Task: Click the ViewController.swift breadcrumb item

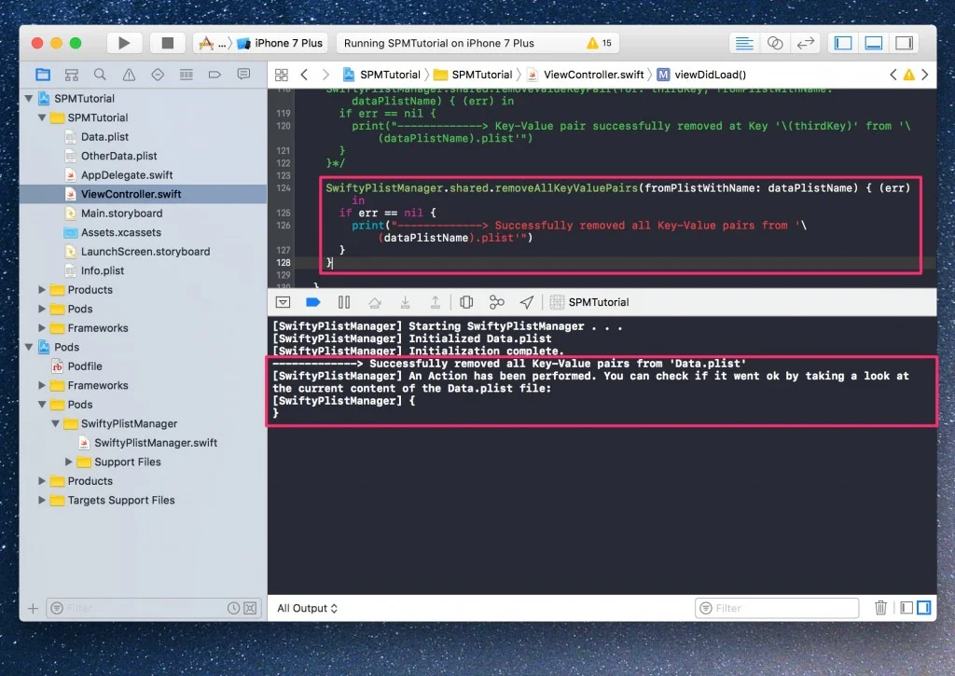Action: (x=586, y=75)
